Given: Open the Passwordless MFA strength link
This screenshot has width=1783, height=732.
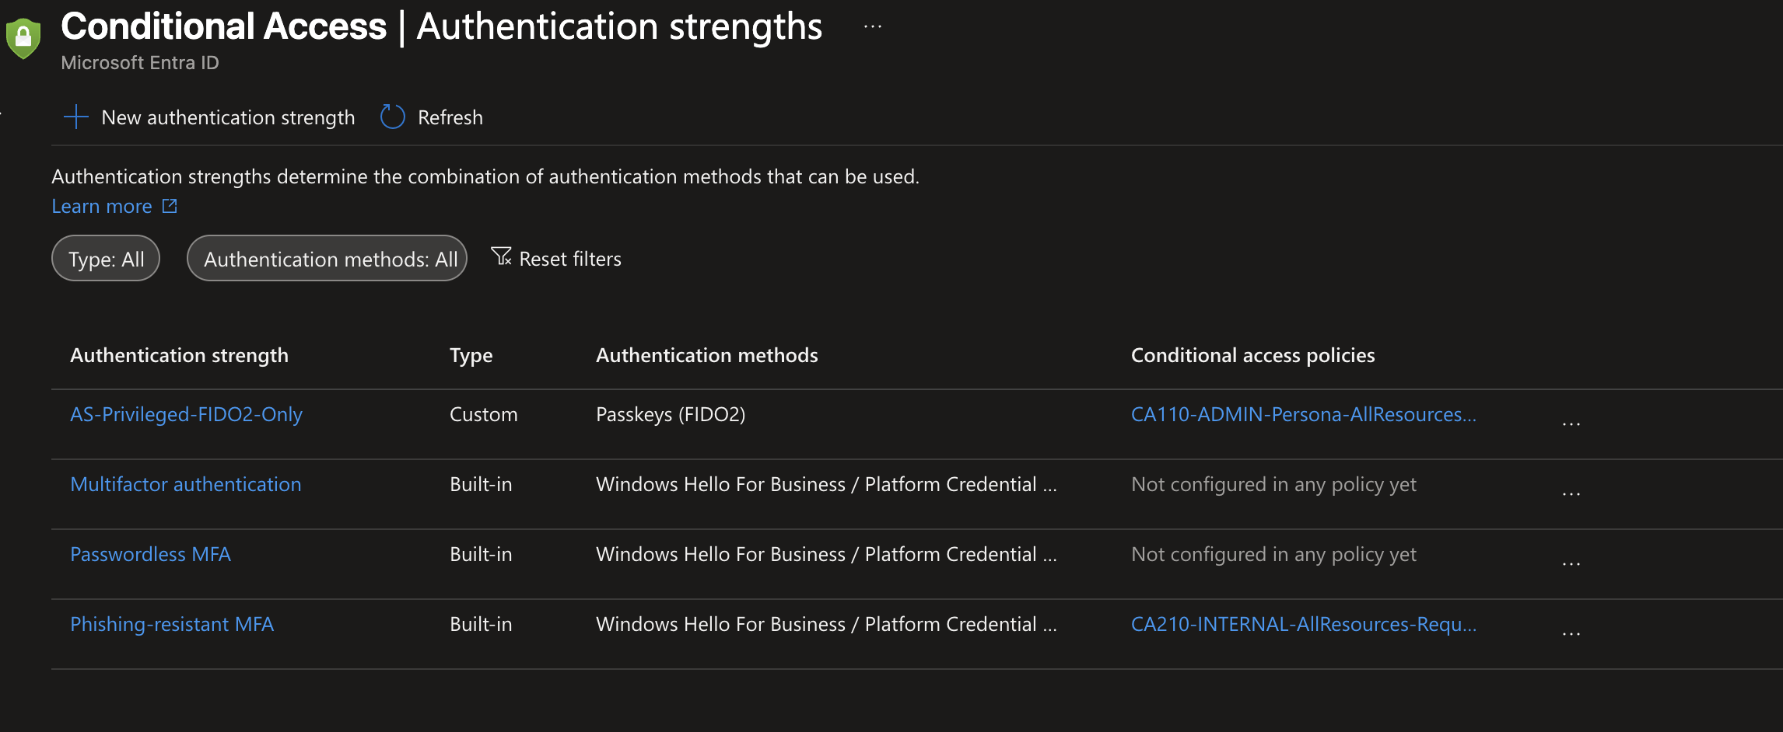Looking at the screenshot, I should [x=151, y=554].
